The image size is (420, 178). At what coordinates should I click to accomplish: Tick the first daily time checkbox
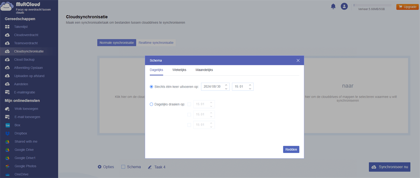pos(189,104)
